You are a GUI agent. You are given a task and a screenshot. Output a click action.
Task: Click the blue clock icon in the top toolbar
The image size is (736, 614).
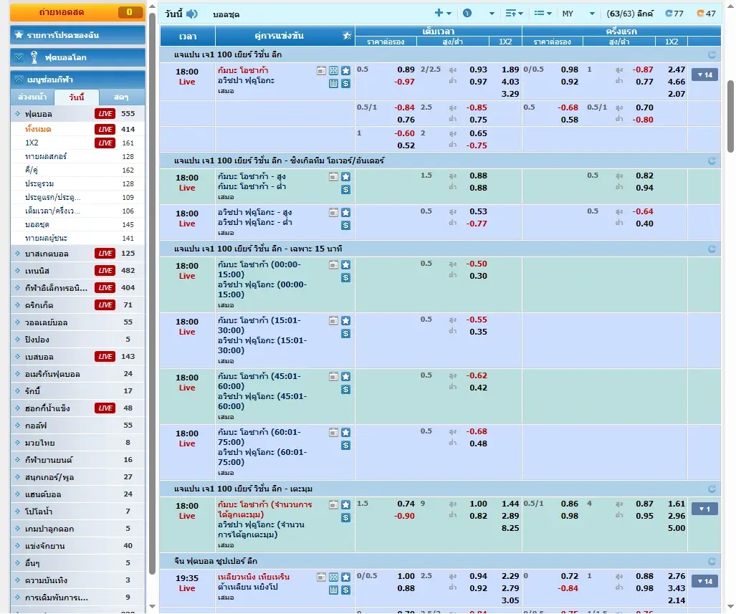point(467,11)
